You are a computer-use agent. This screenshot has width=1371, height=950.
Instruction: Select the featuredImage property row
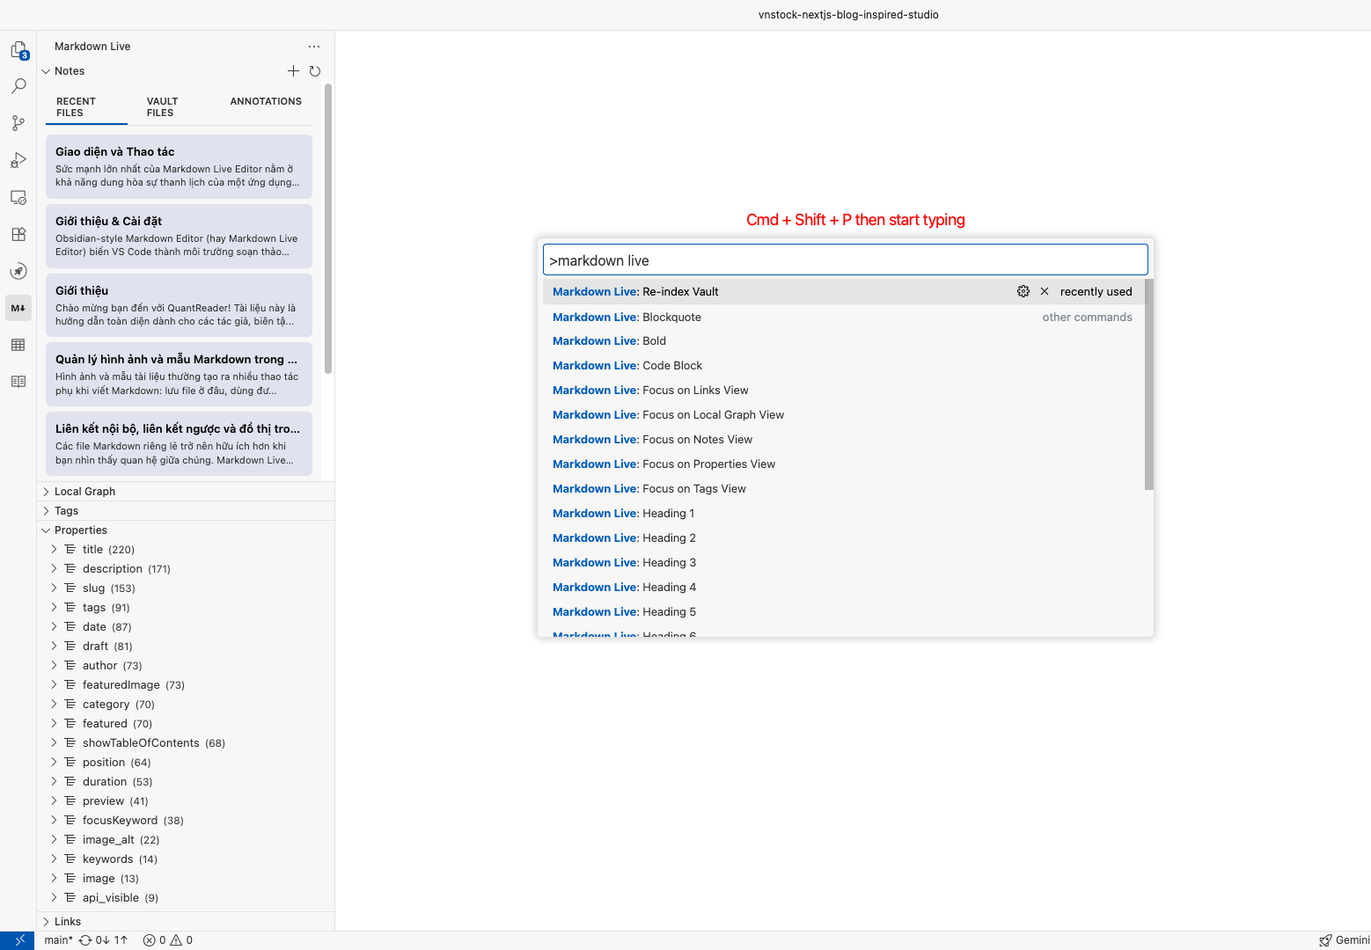click(186, 685)
